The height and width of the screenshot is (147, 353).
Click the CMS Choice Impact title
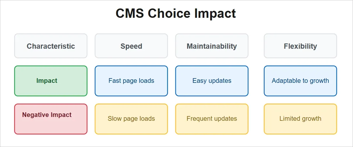coord(176,14)
